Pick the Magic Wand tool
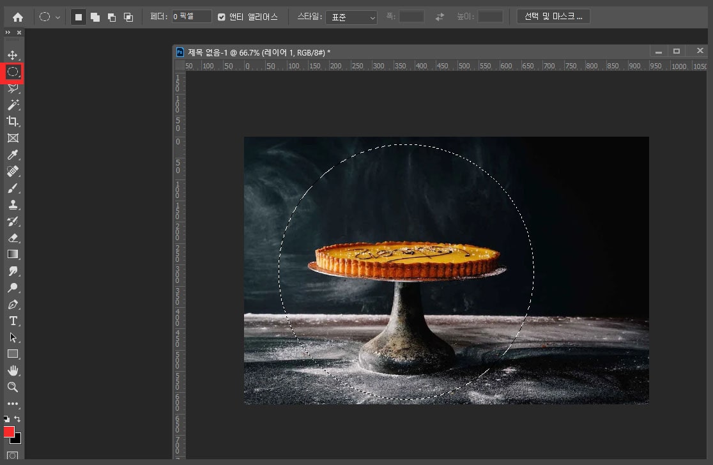713x465 pixels. pos(12,105)
